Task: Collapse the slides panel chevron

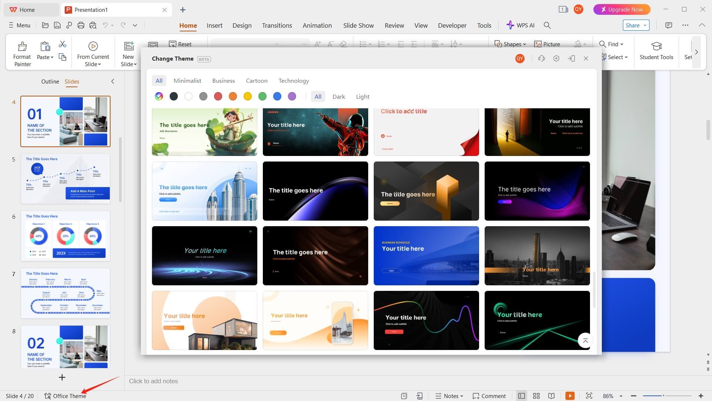Action: (113, 81)
